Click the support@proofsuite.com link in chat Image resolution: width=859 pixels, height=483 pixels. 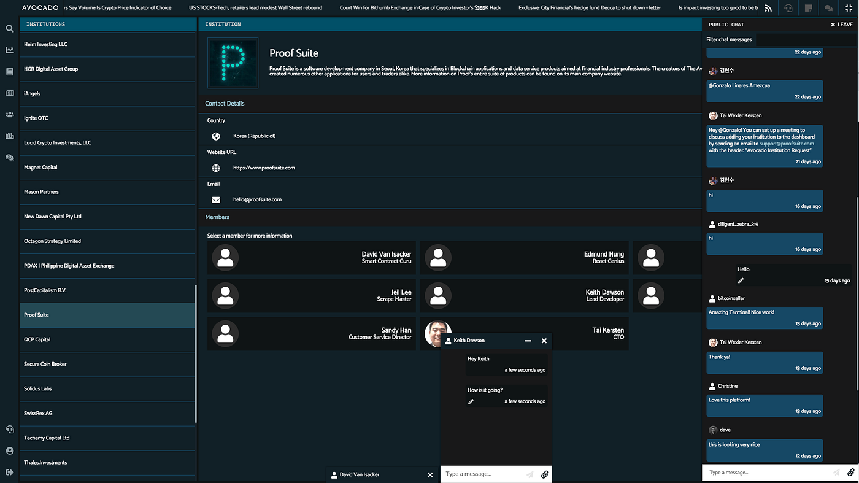(787, 144)
